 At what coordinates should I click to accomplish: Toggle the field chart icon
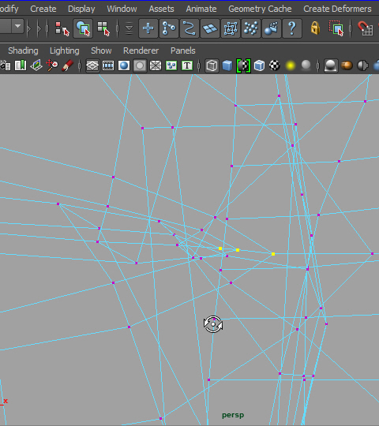point(156,65)
